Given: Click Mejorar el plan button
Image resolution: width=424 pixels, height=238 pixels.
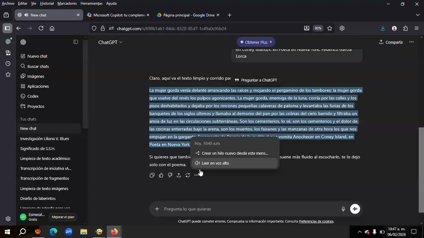Looking at the screenshot, I should pyautogui.click(x=63, y=217).
